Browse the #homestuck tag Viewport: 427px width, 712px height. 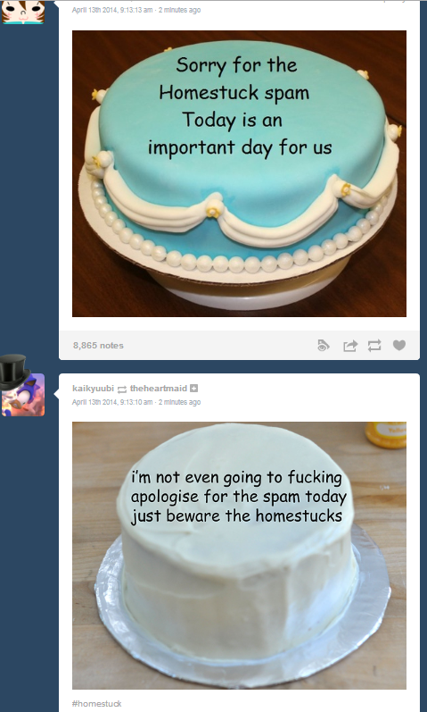click(x=96, y=703)
